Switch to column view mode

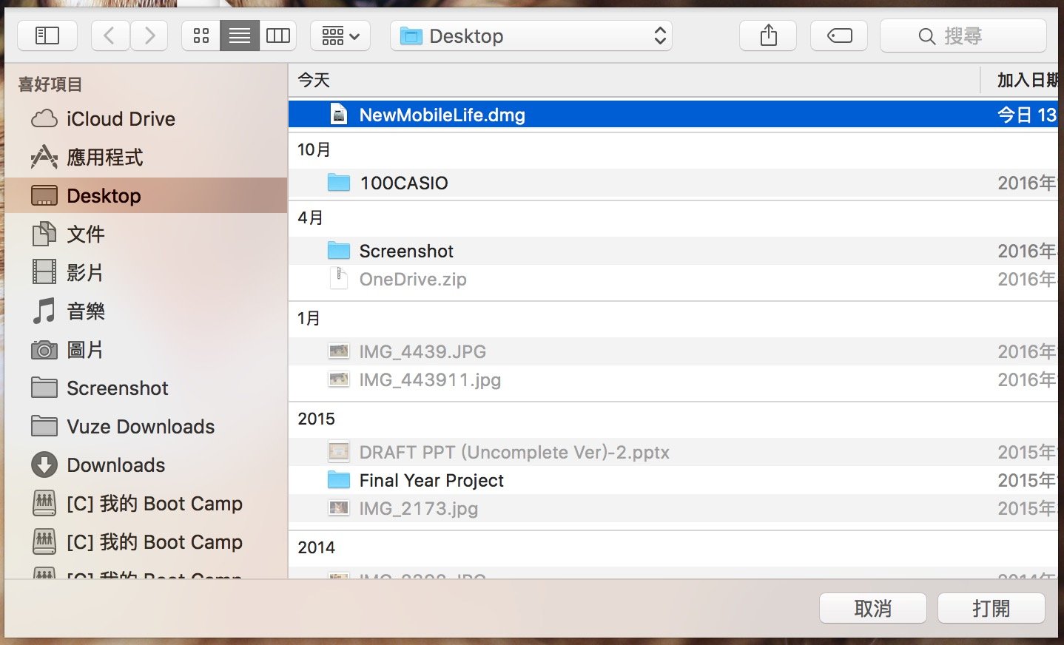click(277, 35)
